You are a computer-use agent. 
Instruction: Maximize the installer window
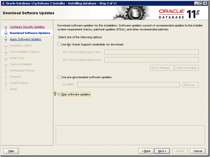click(x=201, y=3)
